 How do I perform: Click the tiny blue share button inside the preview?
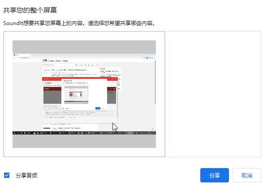(x=98, y=108)
